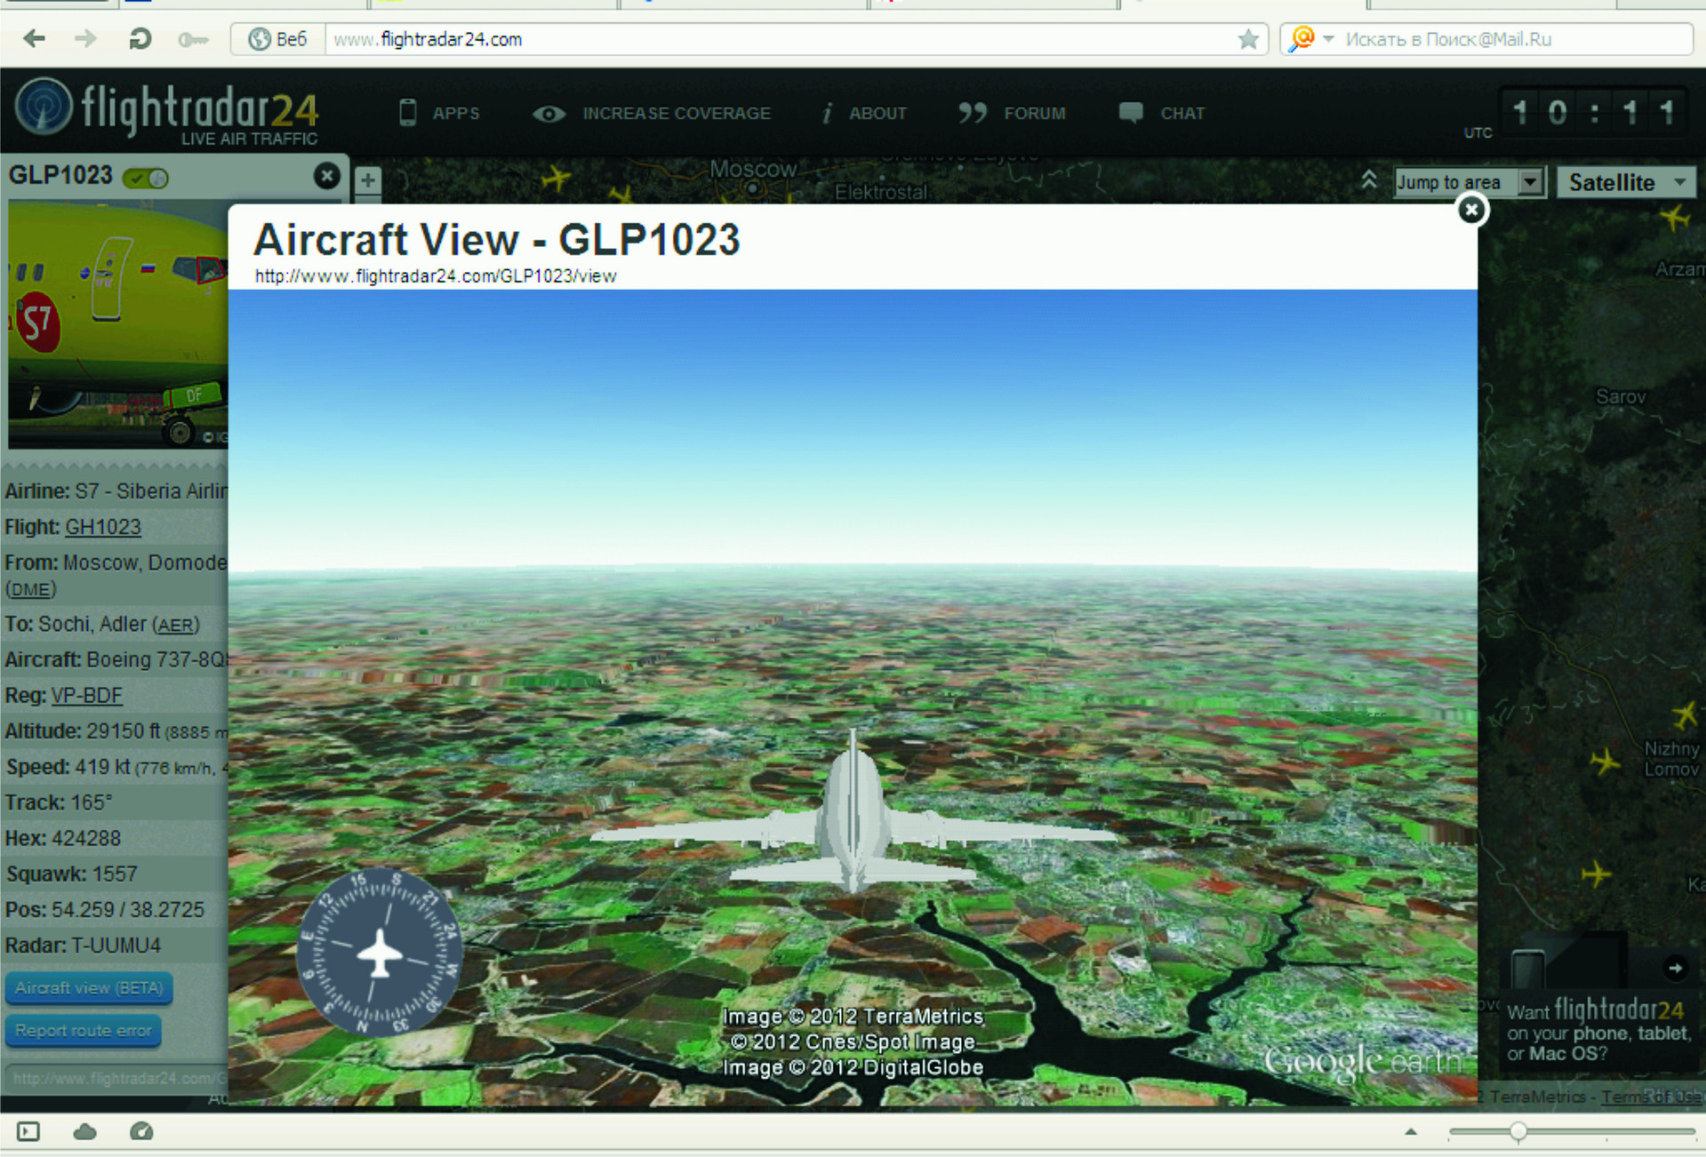
Task: Open the Terms of Use link
Action: 1652,1097
